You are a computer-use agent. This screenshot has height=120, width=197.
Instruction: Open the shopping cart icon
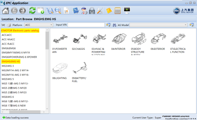coord(3,25)
